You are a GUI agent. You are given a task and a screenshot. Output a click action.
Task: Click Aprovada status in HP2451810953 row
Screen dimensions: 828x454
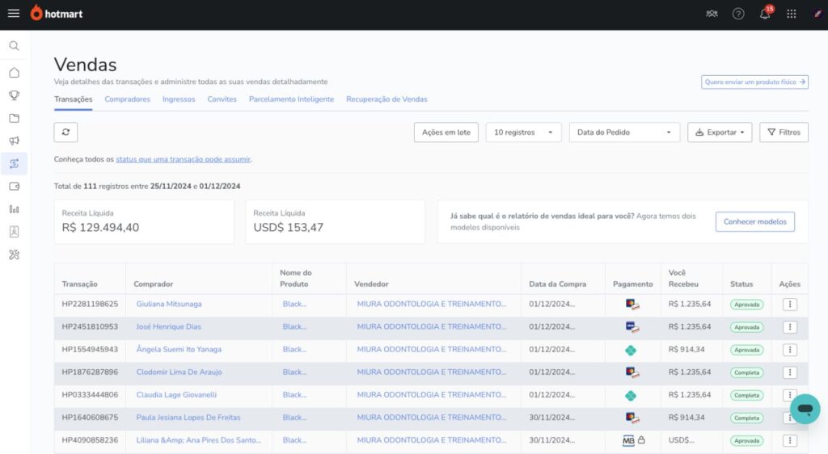[746, 327]
